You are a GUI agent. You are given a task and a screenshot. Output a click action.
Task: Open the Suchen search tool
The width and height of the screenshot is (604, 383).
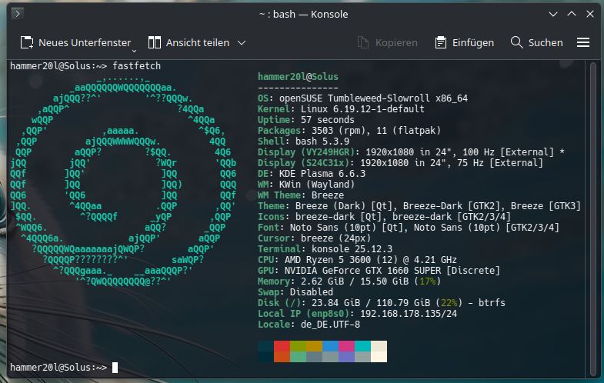coord(536,42)
